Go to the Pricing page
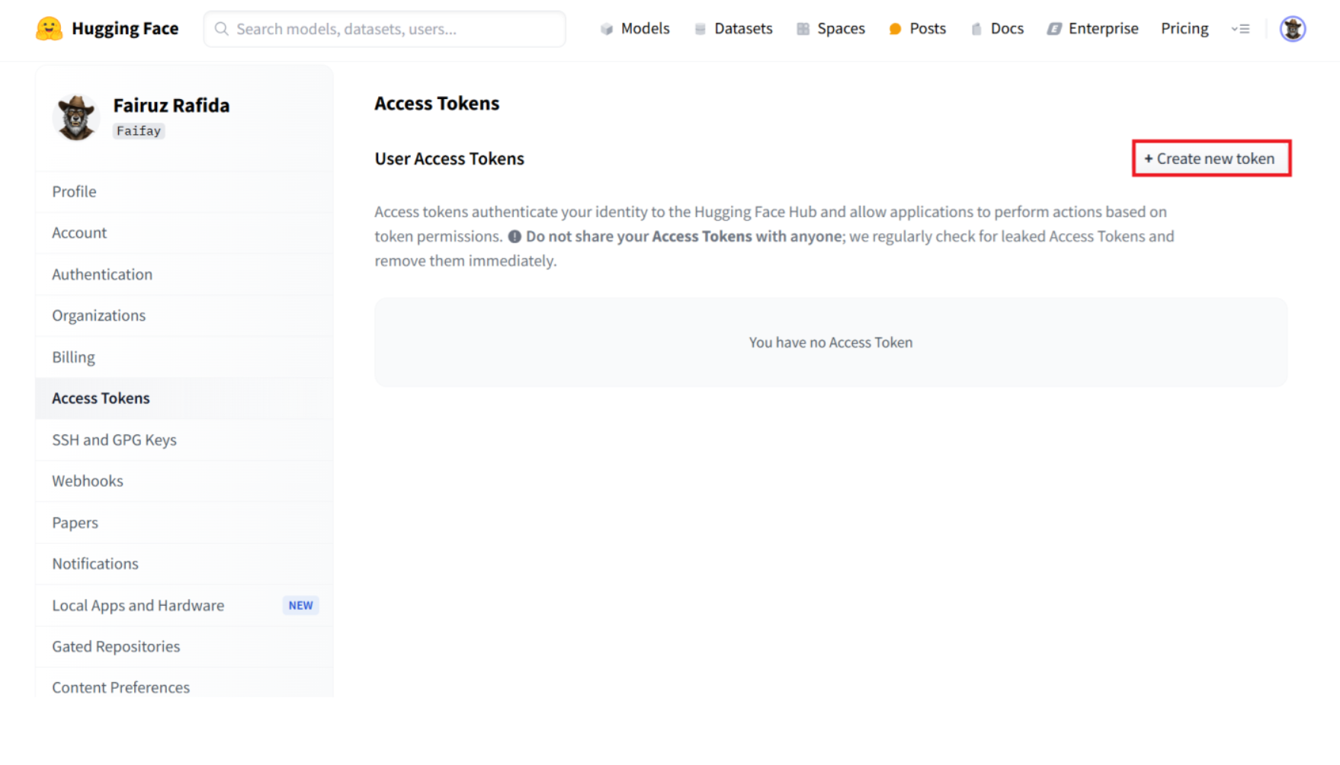Screen dimensions: 1340x765 point(1184,29)
